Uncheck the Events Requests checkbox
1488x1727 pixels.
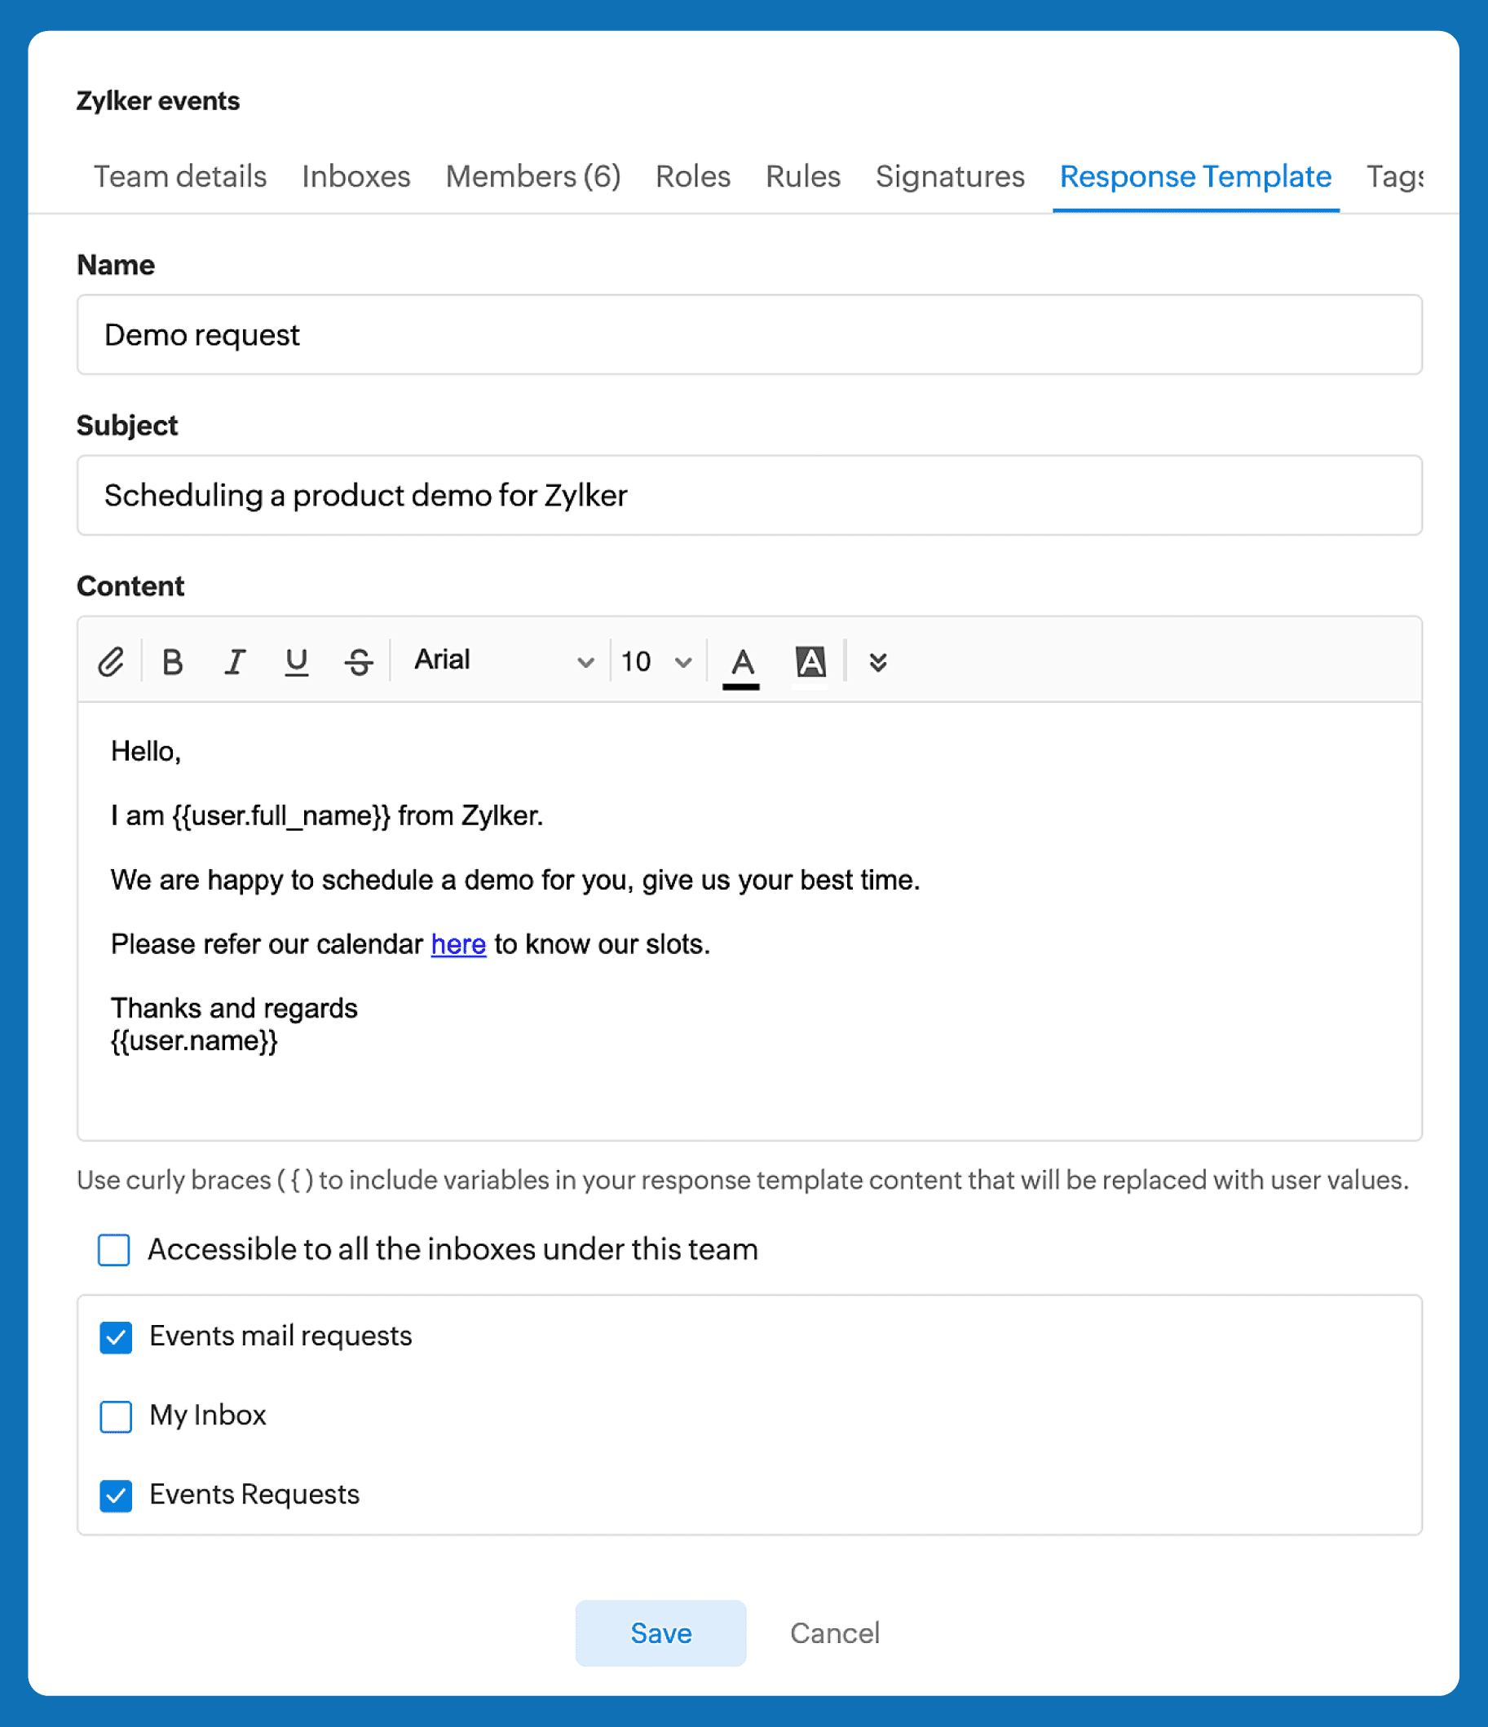pyautogui.click(x=116, y=1495)
